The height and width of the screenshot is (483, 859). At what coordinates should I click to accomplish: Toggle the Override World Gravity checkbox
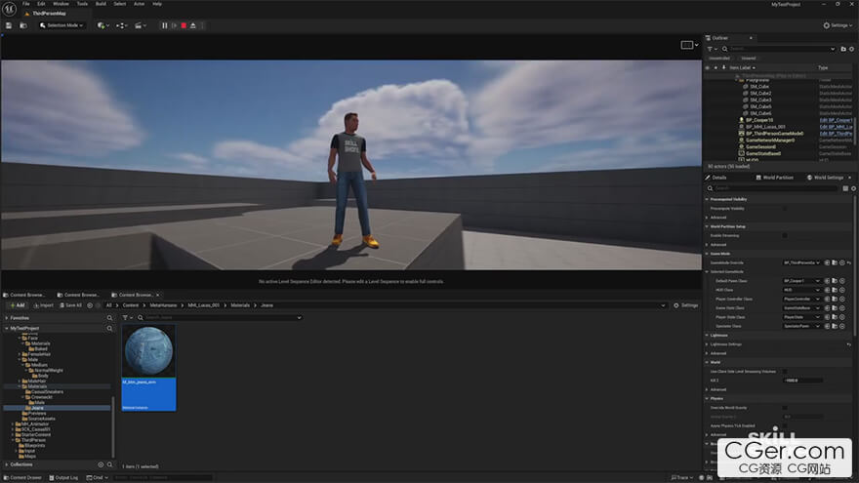pos(785,407)
